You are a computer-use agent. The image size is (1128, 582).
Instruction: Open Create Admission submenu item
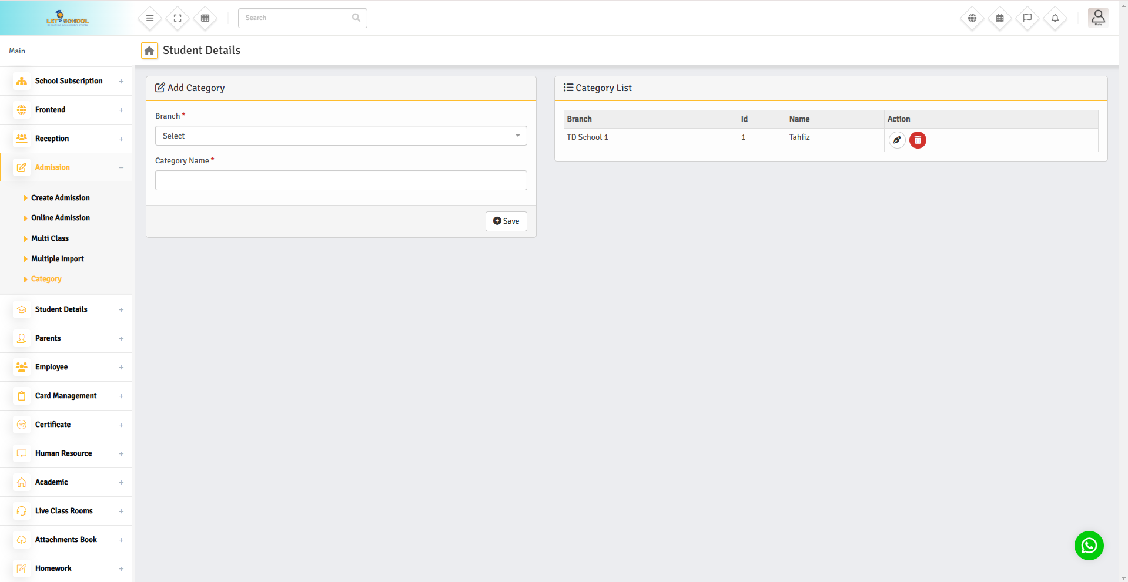coord(61,198)
